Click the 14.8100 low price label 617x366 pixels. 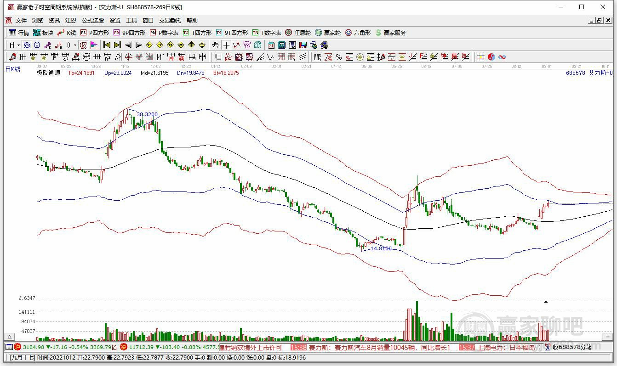pos(381,248)
